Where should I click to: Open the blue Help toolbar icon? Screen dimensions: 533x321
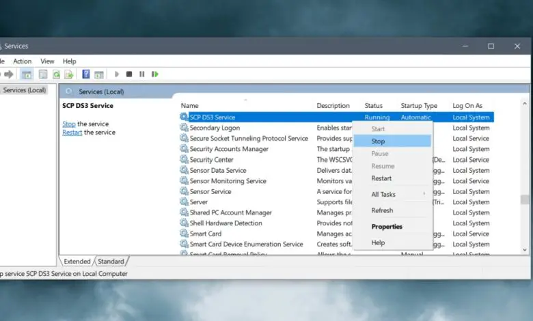[86, 74]
